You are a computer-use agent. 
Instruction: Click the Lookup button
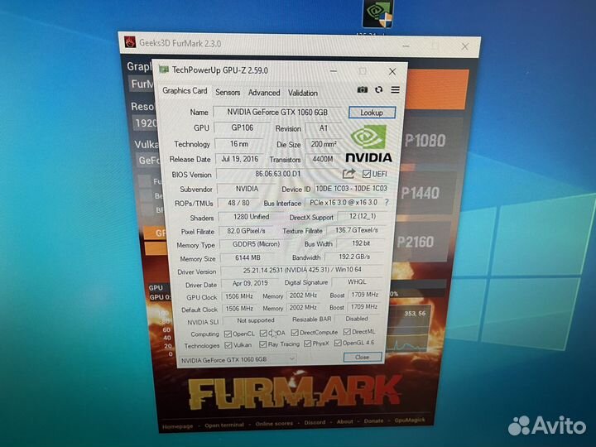point(372,113)
